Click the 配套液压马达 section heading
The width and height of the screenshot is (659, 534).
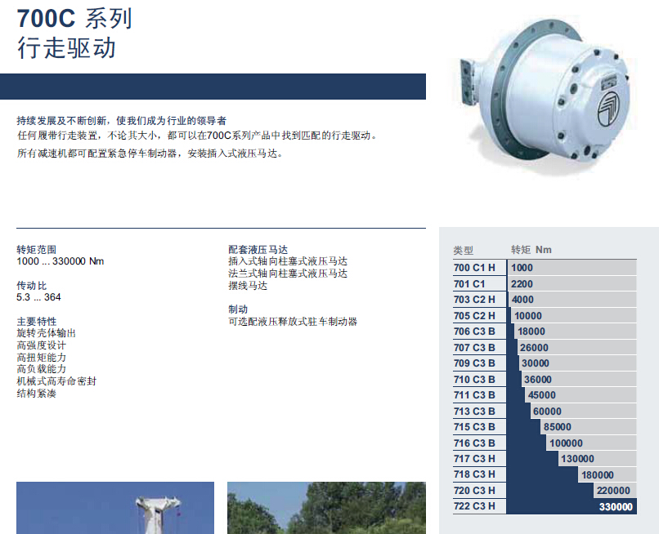pos(258,249)
